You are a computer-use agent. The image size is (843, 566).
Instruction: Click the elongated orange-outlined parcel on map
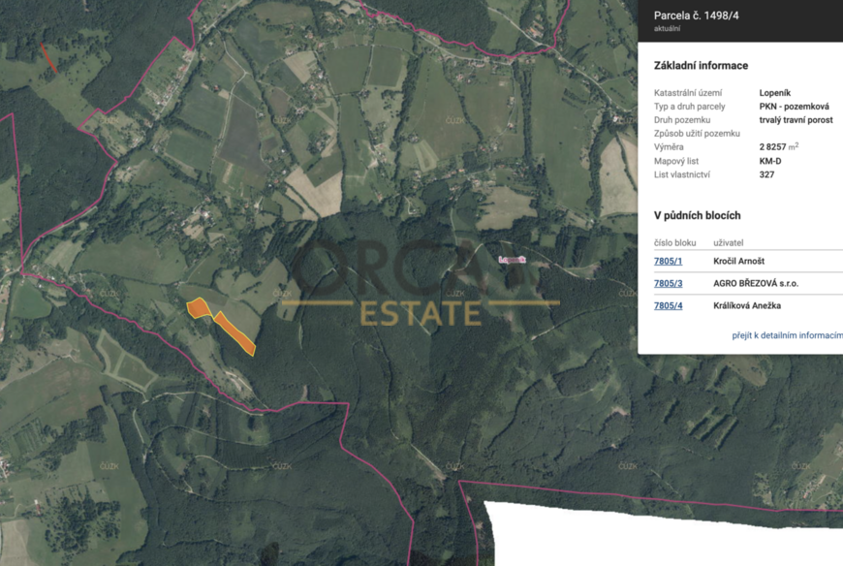pos(236,333)
